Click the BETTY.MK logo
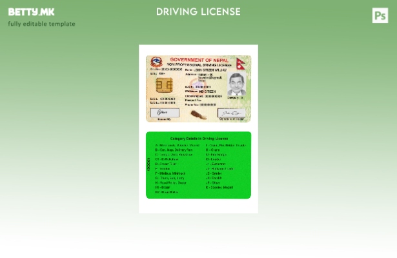Image resolution: width=397 pixels, height=258 pixels. (x=31, y=12)
